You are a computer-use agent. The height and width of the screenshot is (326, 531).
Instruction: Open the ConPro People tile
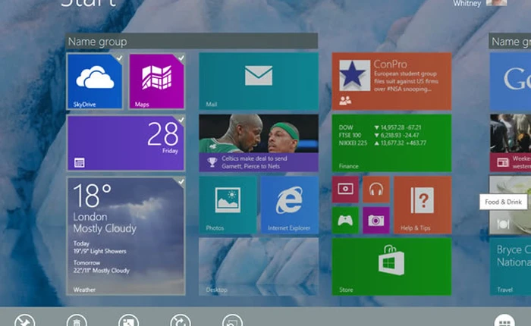click(x=391, y=81)
